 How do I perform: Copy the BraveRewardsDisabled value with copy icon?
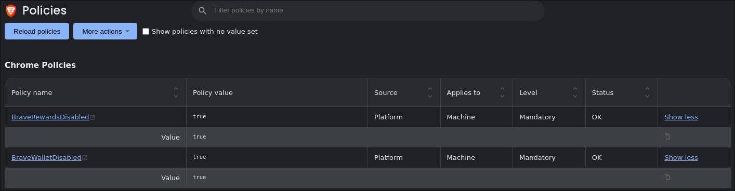667,137
